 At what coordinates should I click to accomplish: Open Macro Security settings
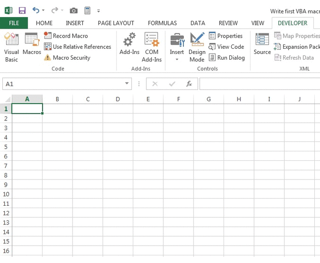coord(67,58)
